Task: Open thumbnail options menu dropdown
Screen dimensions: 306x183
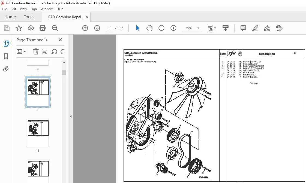Action: (x=21, y=52)
